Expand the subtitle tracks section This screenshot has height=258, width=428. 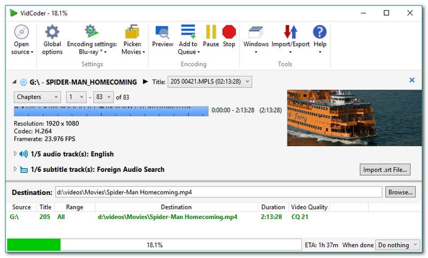pyautogui.click(x=16, y=170)
